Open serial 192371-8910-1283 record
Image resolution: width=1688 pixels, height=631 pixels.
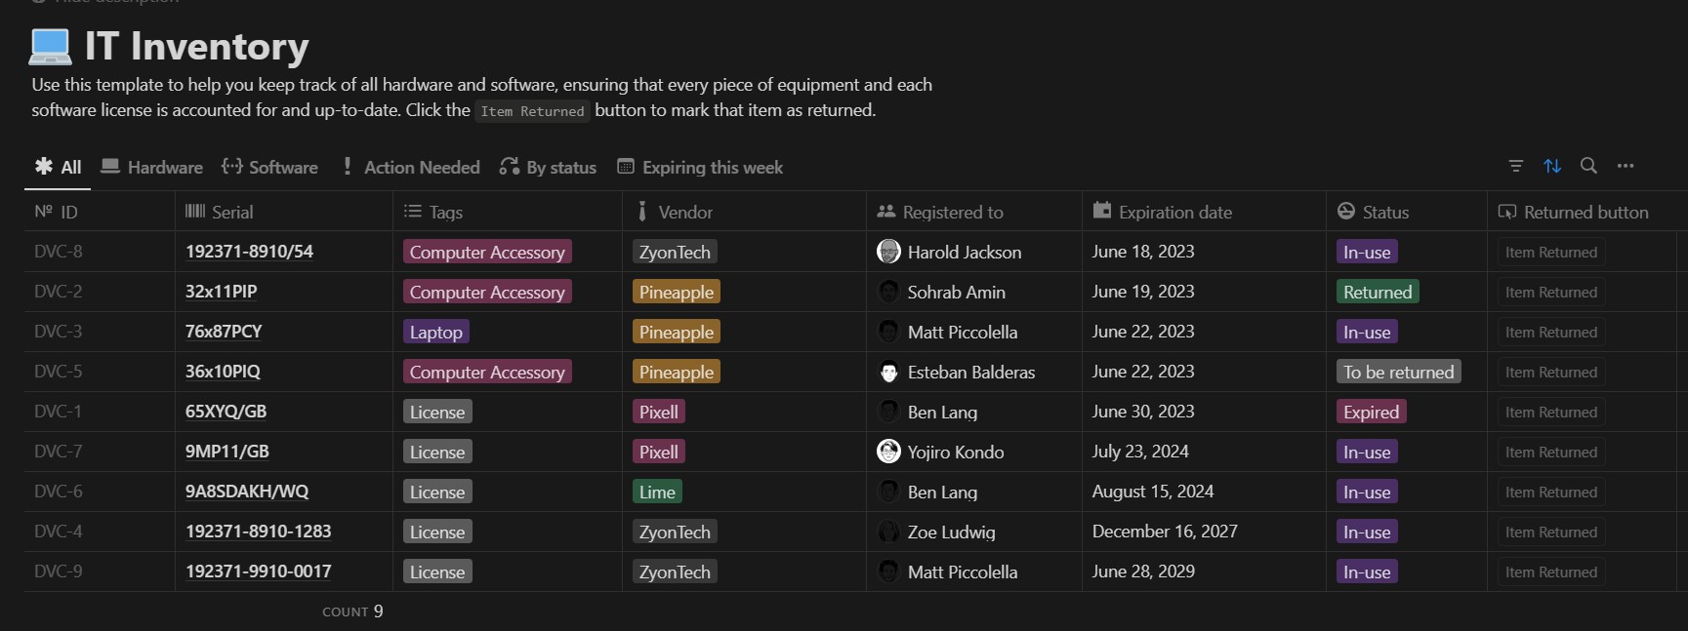pos(258,532)
